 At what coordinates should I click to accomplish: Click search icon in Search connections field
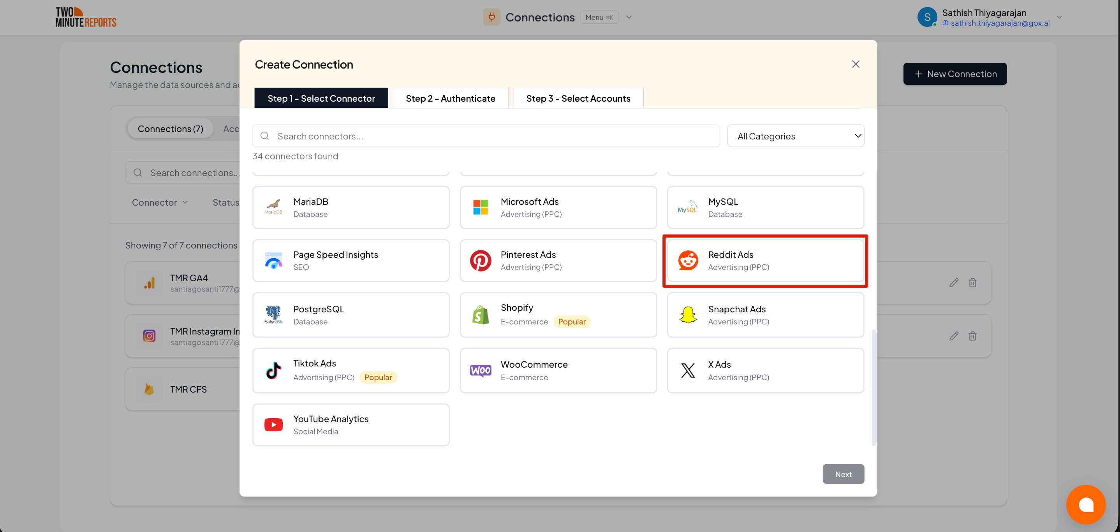pyautogui.click(x=138, y=173)
